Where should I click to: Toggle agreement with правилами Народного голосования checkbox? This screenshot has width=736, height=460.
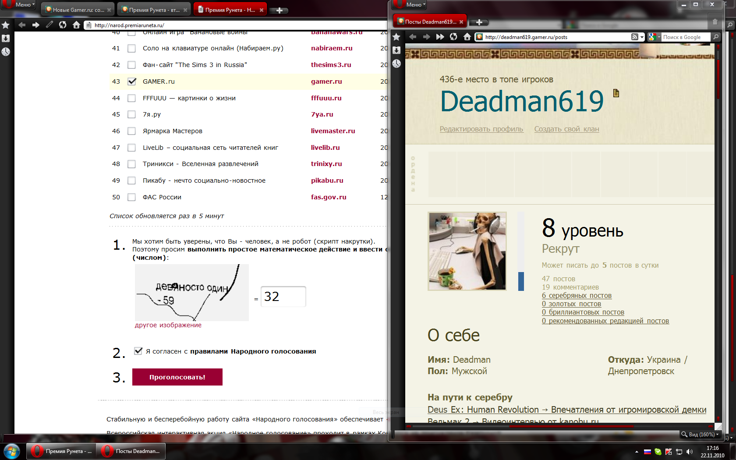(x=138, y=351)
